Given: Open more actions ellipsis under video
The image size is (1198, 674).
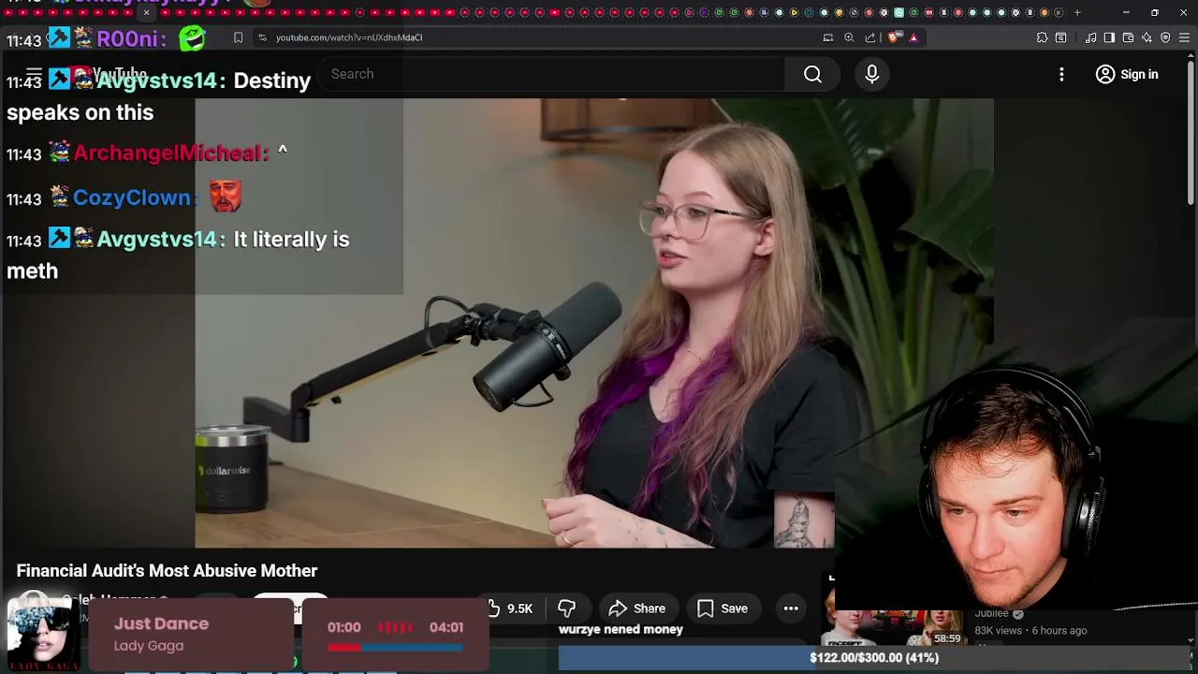Looking at the screenshot, I should coord(791,608).
